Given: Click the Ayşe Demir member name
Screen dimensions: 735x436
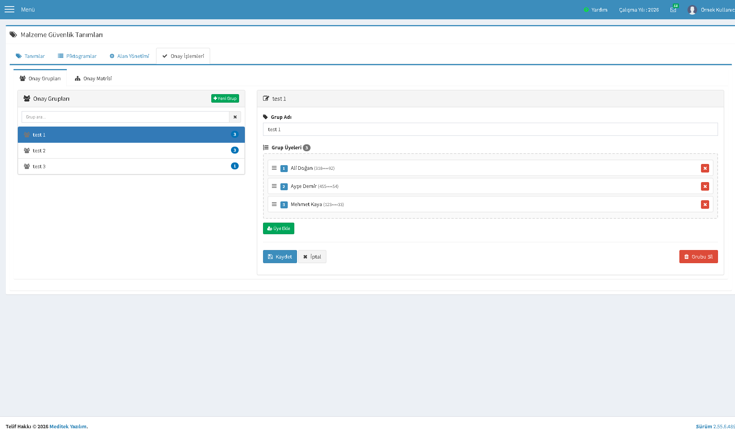Looking at the screenshot, I should (304, 186).
